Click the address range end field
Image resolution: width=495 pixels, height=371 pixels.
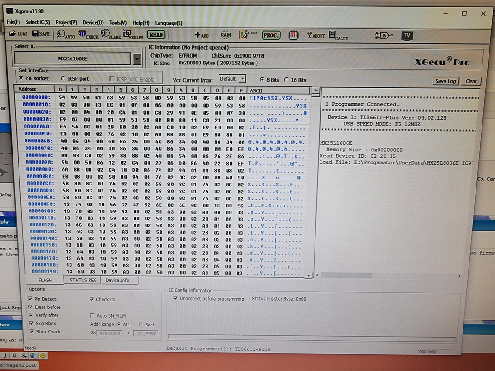click(x=146, y=333)
